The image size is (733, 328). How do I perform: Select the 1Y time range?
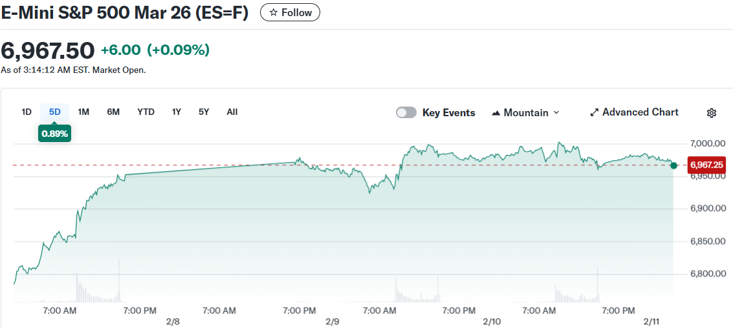tap(177, 112)
